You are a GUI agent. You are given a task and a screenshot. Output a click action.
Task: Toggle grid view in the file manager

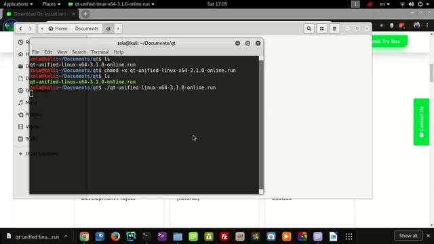(321, 28)
